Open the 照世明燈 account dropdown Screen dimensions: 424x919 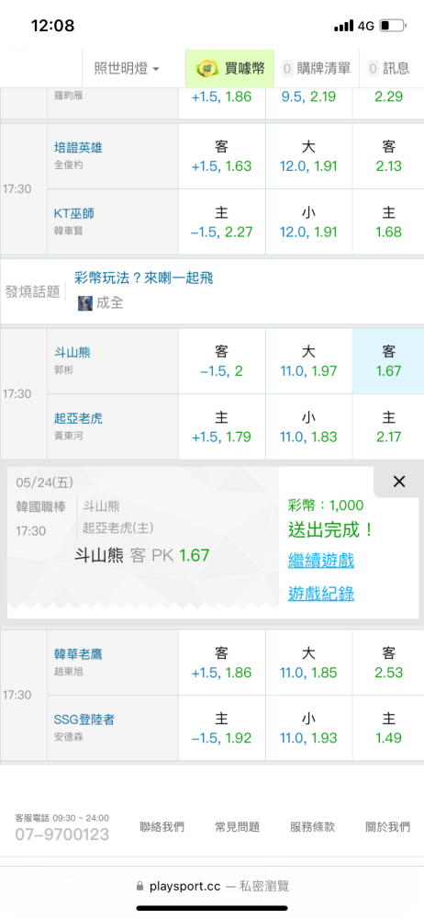(x=127, y=69)
